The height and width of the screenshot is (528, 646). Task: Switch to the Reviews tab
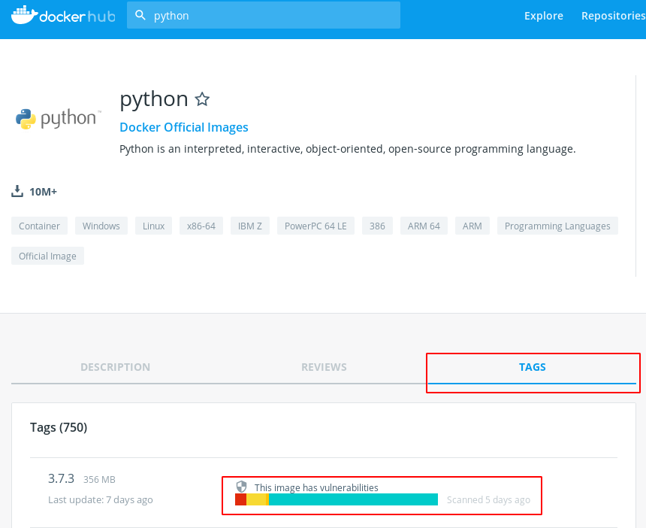(x=324, y=367)
